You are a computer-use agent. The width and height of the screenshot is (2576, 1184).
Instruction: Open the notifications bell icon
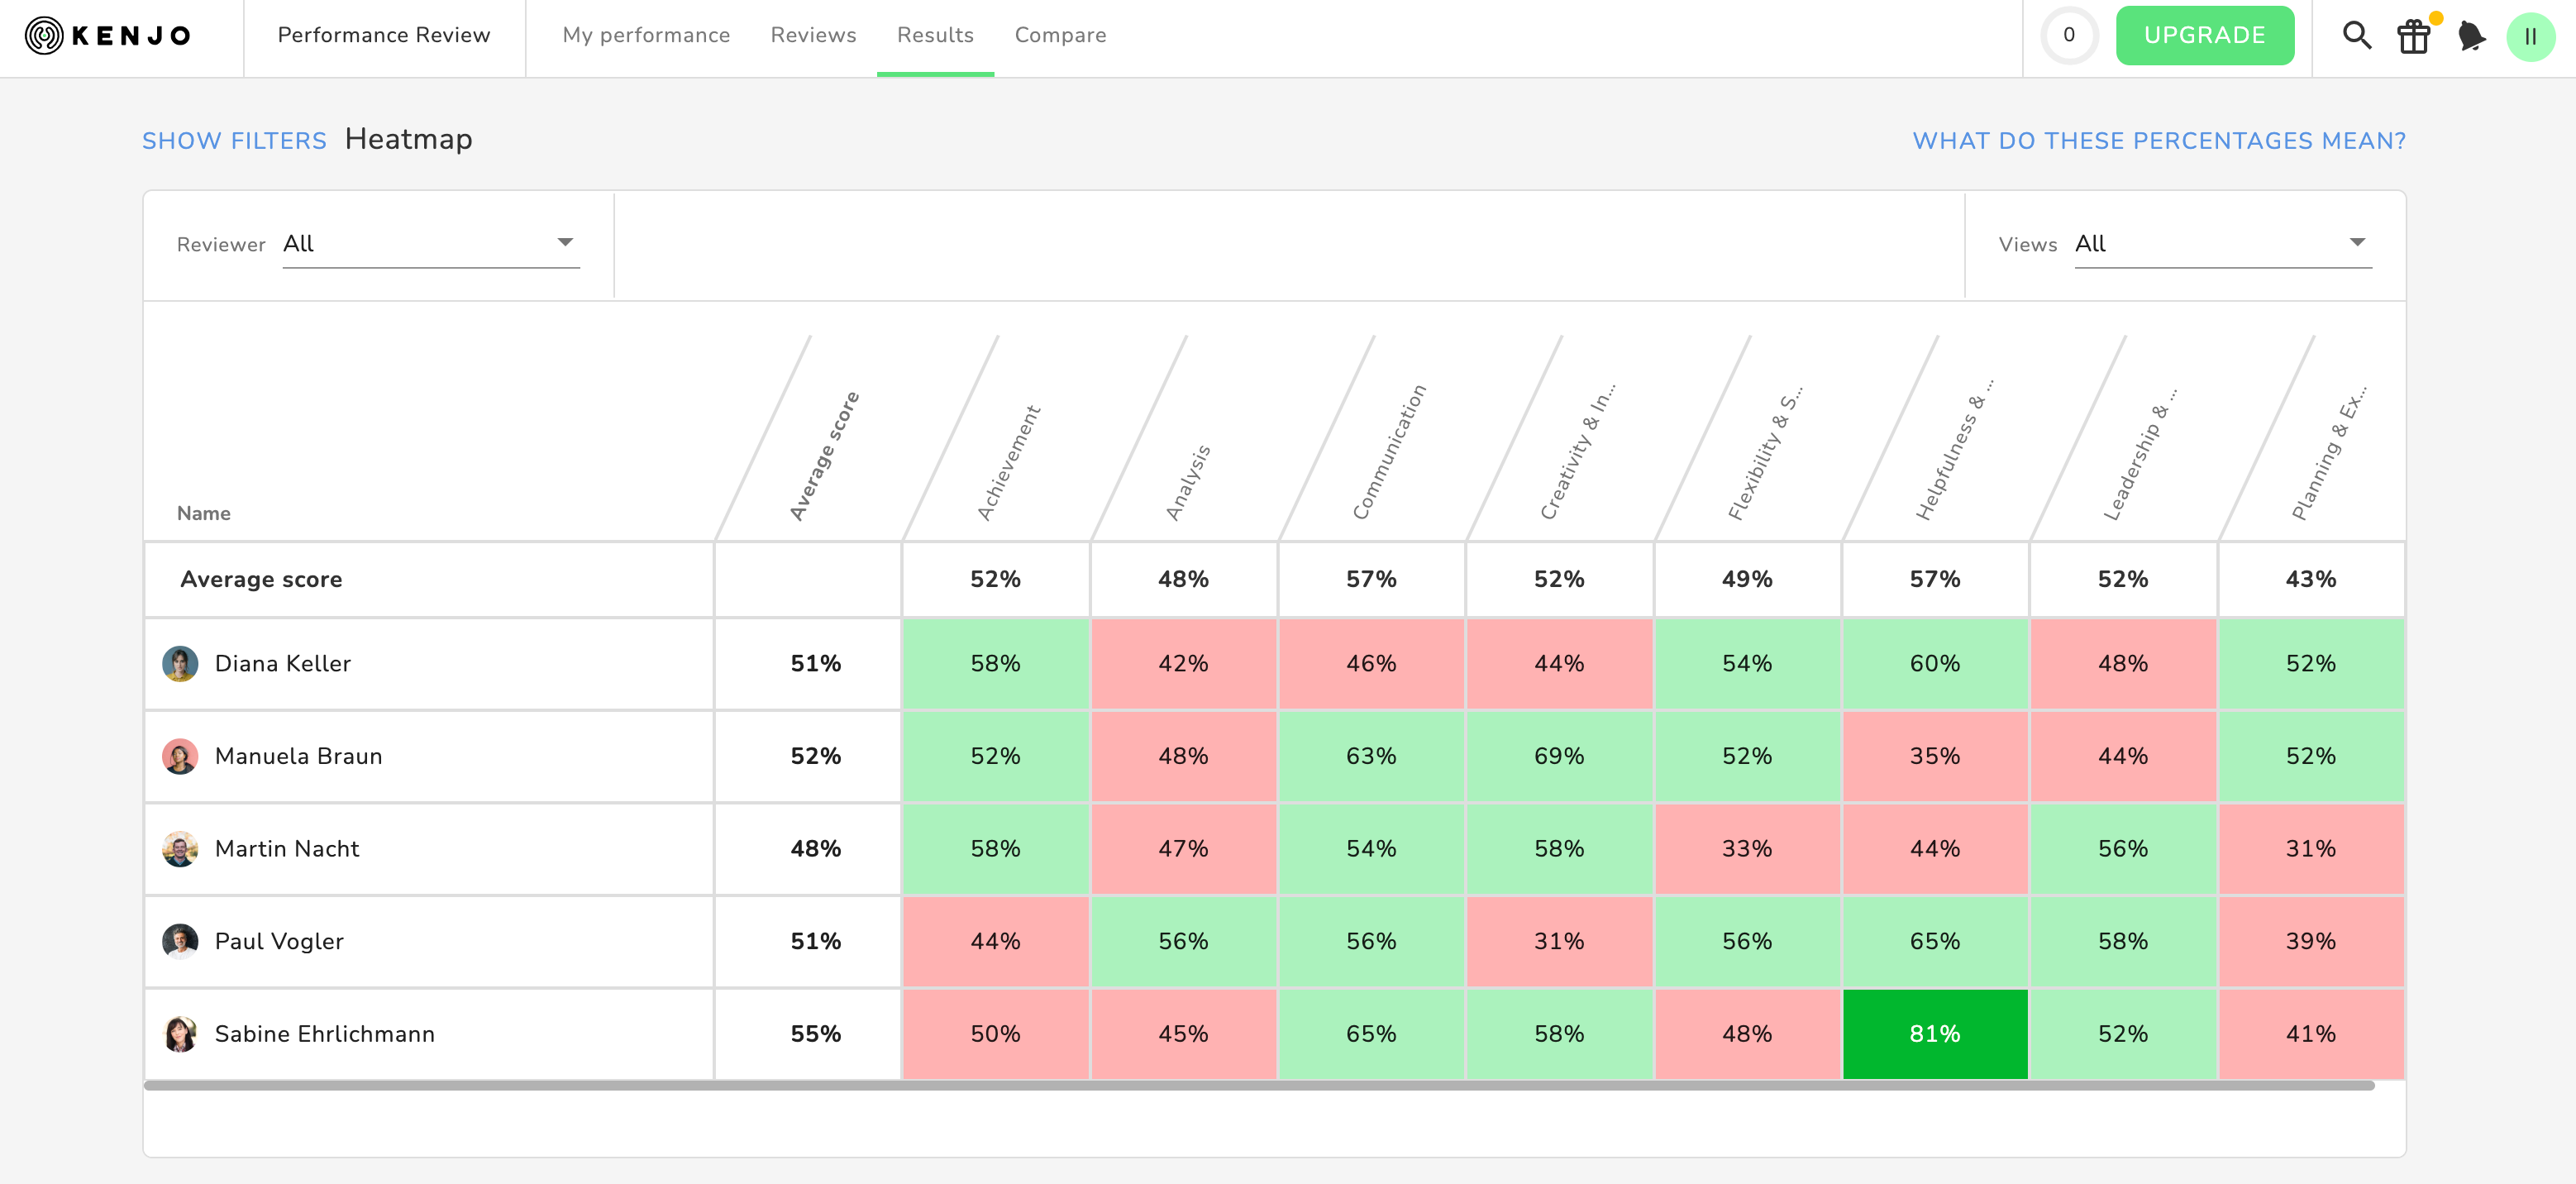(x=2471, y=36)
